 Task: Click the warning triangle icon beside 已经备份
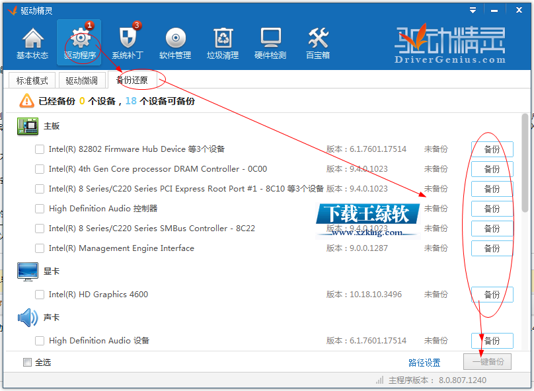[26, 101]
